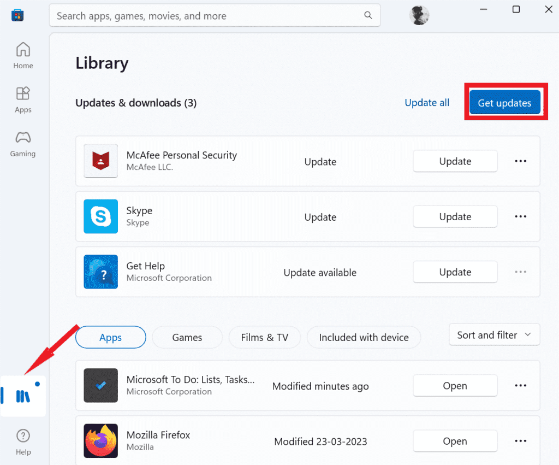Go to Apps in the sidebar
559x465 pixels.
tap(23, 99)
